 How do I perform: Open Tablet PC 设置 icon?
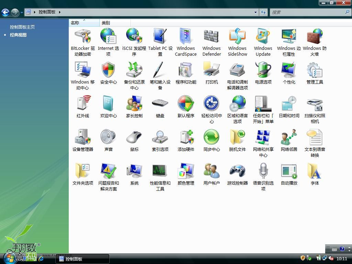tap(160, 36)
